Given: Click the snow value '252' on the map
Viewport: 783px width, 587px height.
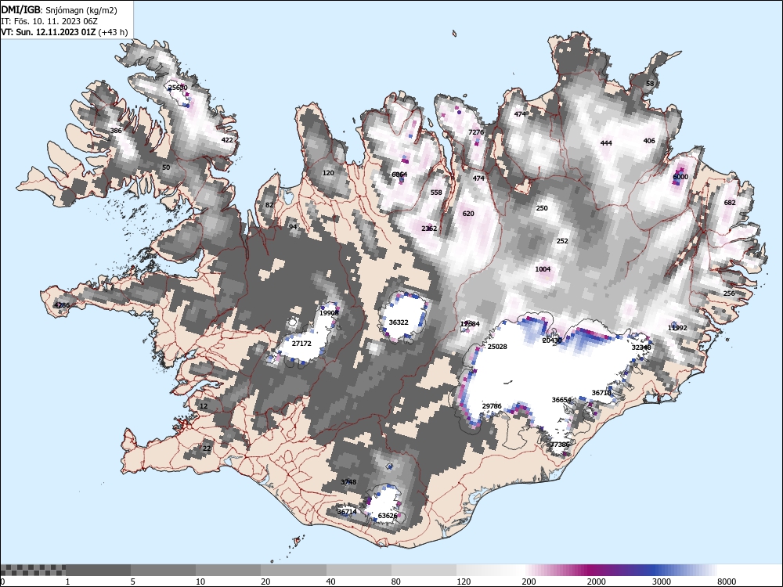Looking at the screenshot, I should point(562,240).
